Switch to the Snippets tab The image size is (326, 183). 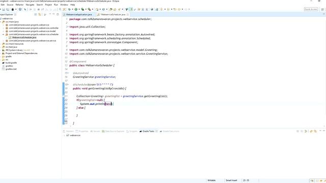pyautogui.click(x=132, y=131)
